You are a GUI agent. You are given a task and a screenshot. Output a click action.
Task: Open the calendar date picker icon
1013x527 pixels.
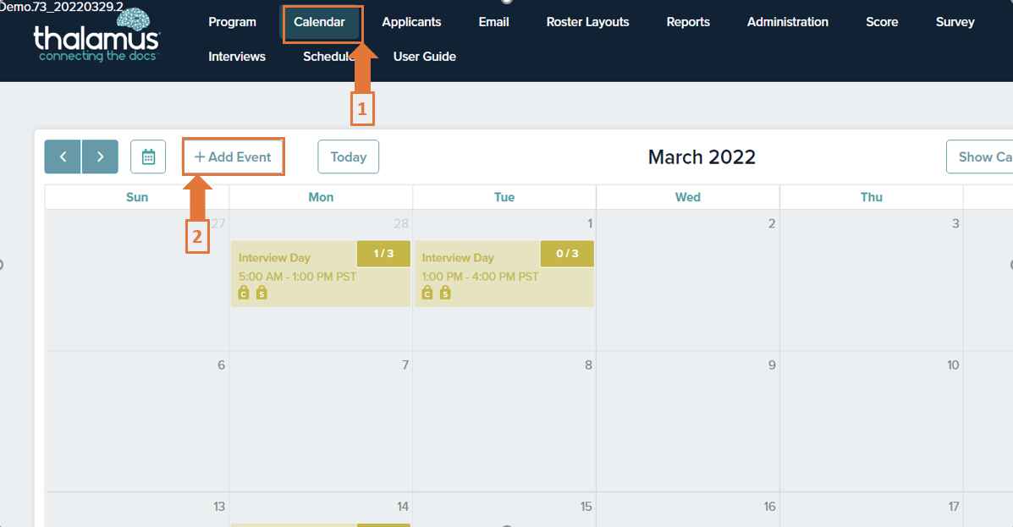point(148,157)
